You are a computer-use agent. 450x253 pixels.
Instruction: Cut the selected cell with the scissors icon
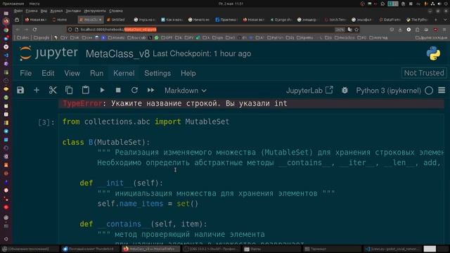coord(53,91)
